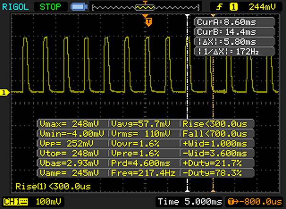Click the white cursor A vertical line
This screenshot has width=286, height=209.
click(x=187, y=103)
